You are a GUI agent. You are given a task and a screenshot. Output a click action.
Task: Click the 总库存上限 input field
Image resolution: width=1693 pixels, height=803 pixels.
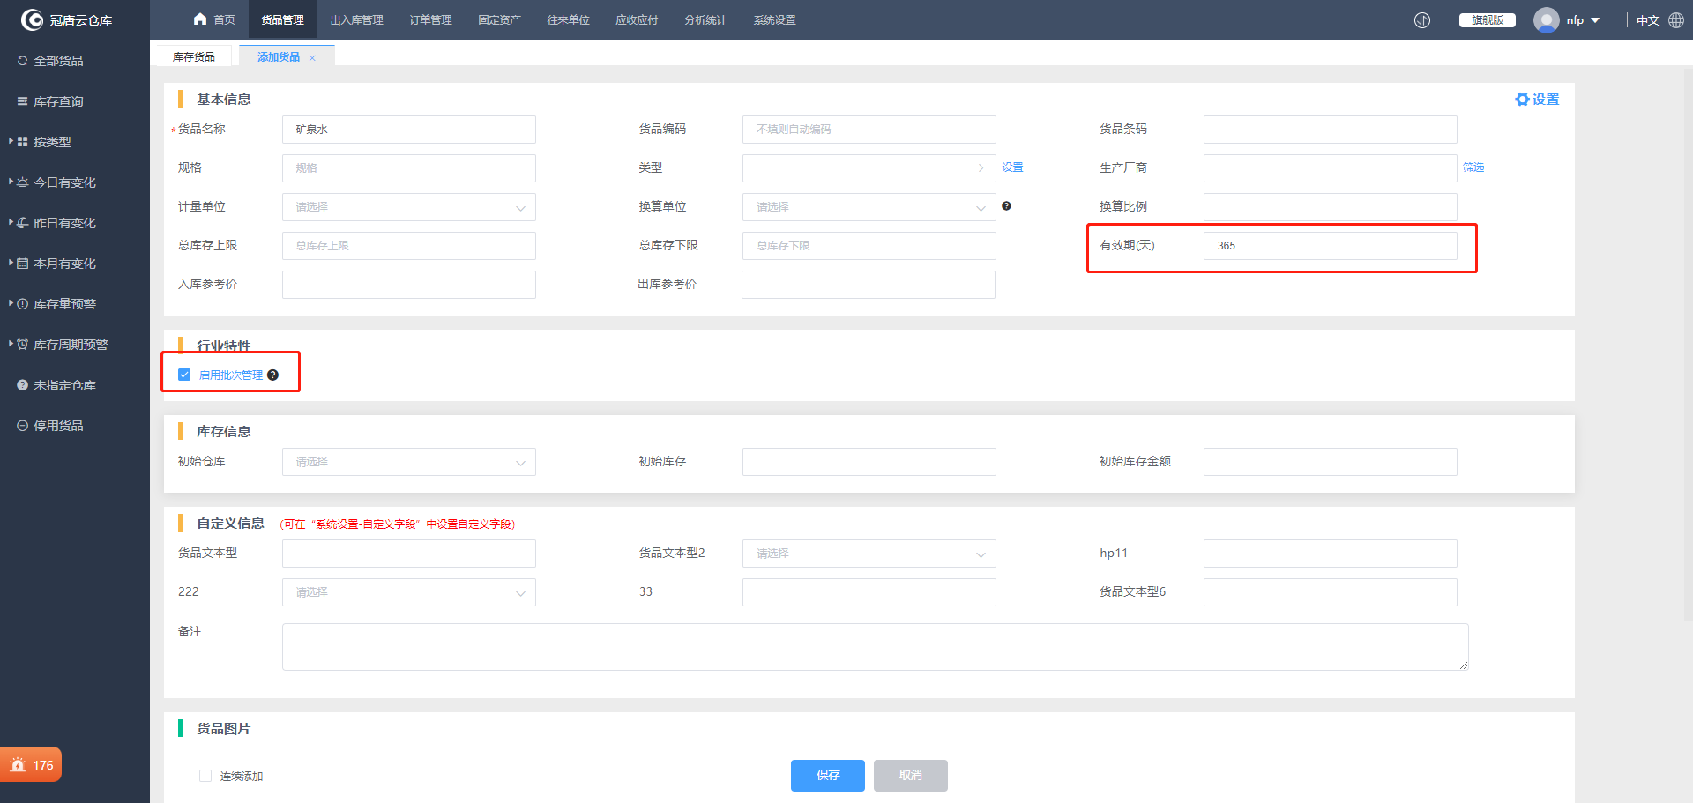click(409, 246)
